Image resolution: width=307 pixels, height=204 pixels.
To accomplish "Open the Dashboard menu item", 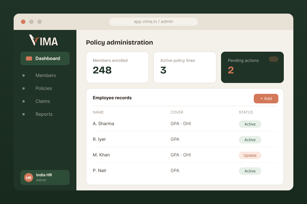I will click(45, 58).
